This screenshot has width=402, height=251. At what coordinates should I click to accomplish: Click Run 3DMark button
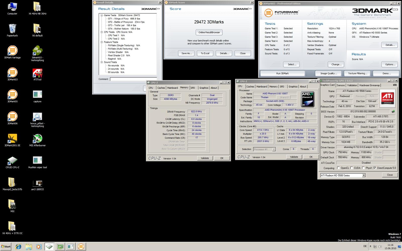pyautogui.click(x=282, y=73)
